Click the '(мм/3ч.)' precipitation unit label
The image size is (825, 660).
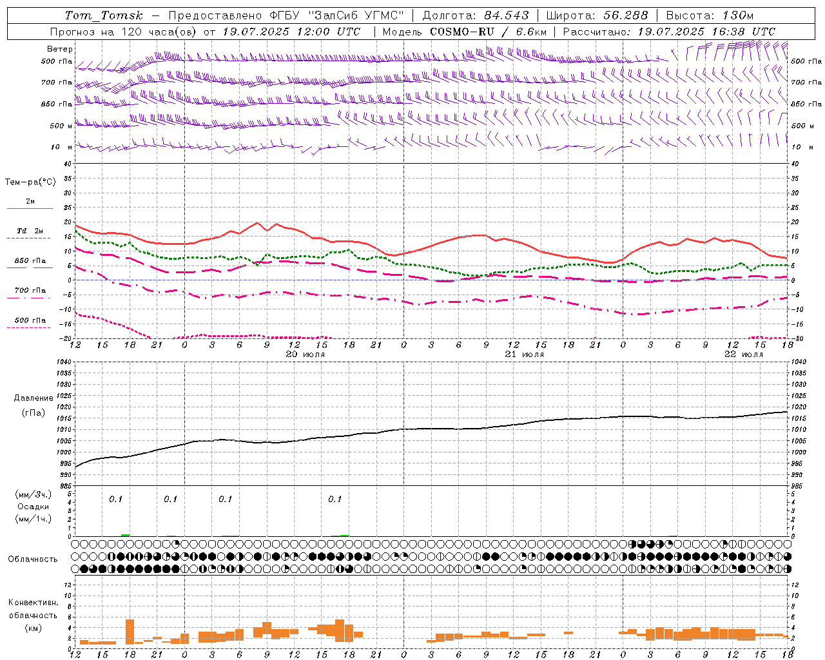pyautogui.click(x=34, y=494)
